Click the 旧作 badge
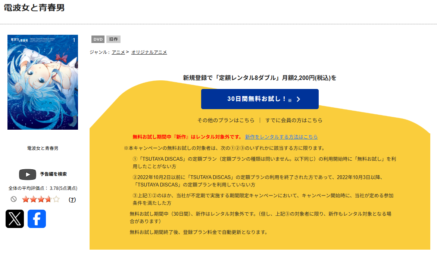Image resolution: width=437 pixels, height=256 pixels. coord(113,39)
